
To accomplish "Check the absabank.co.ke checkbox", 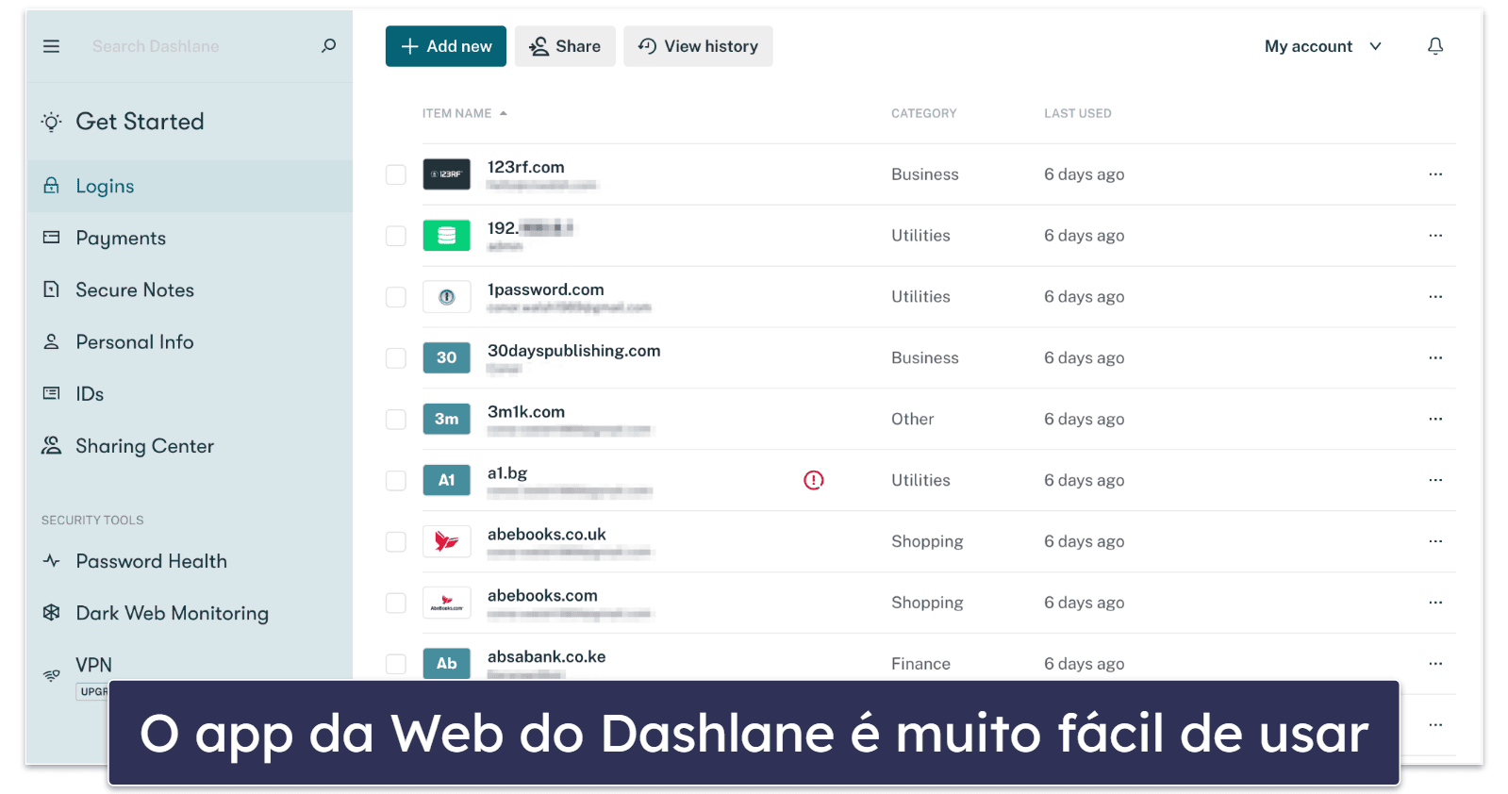I will coord(396,664).
